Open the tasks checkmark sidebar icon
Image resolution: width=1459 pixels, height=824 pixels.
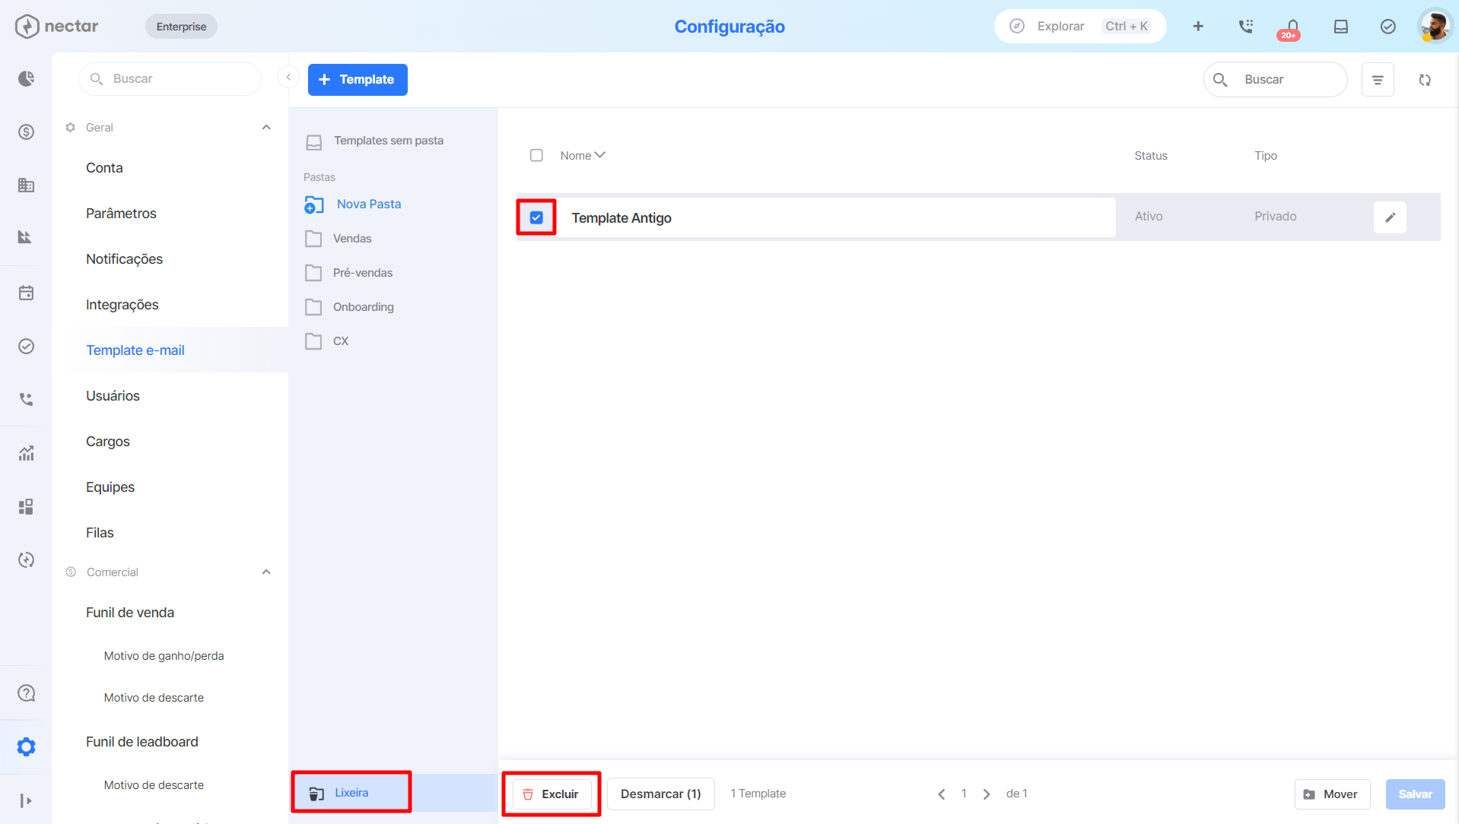(x=26, y=347)
